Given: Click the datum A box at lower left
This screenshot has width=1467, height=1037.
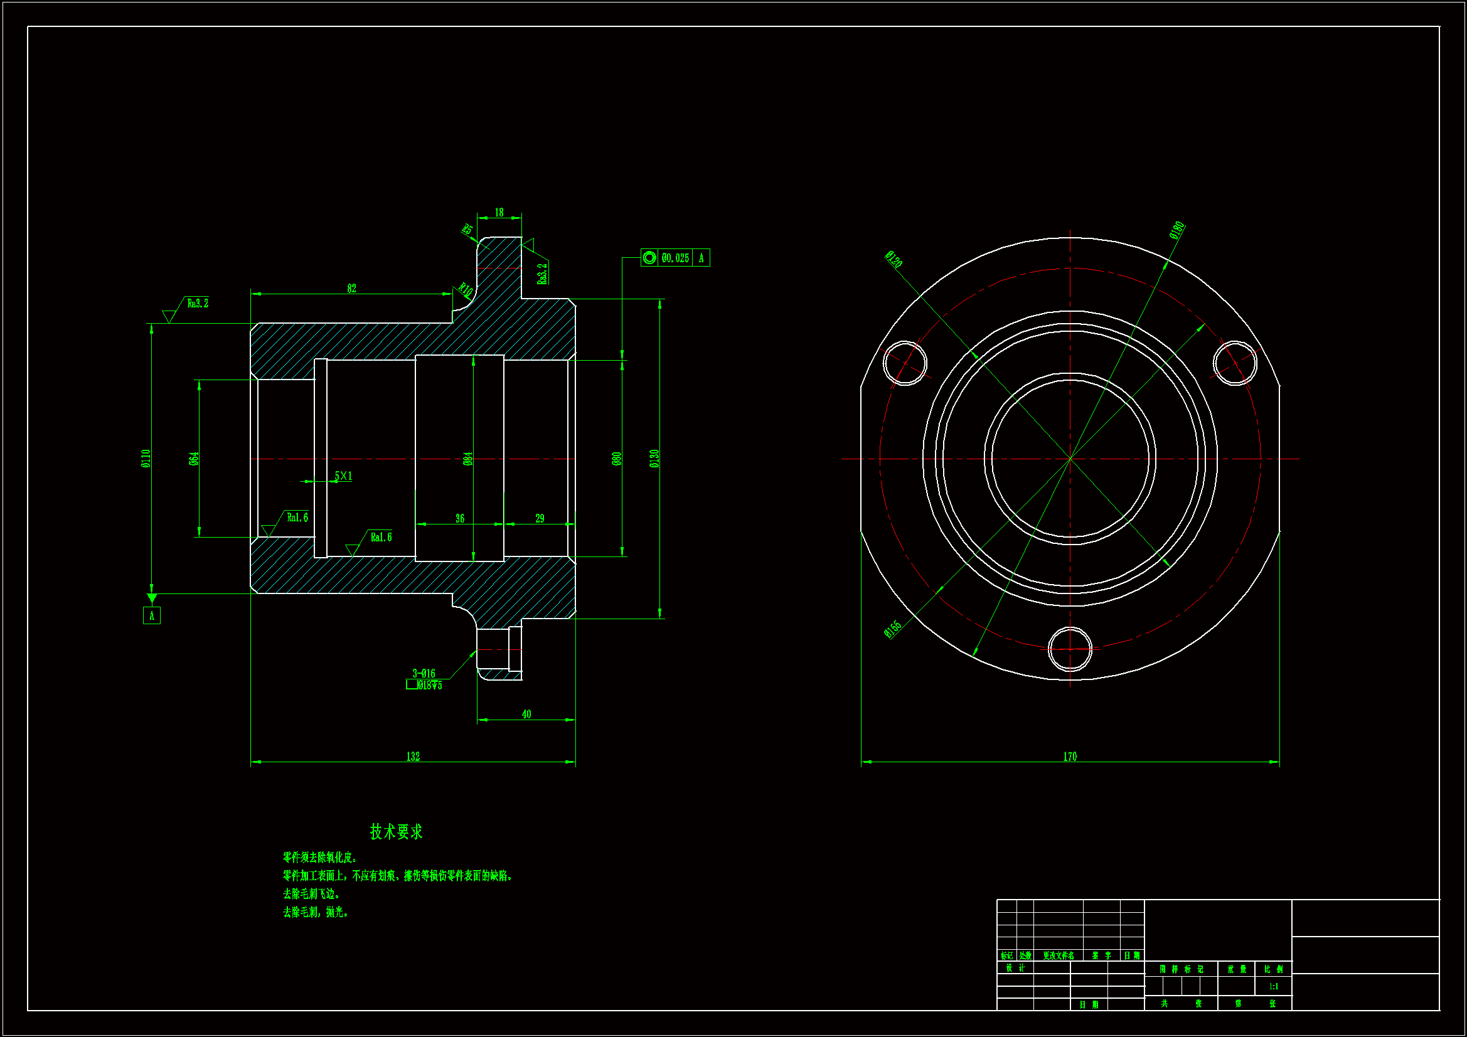Looking at the screenshot, I should click(151, 615).
